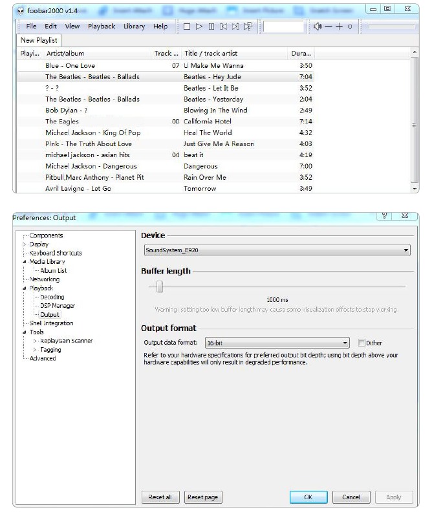Expand the Display tree node

click(24, 244)
